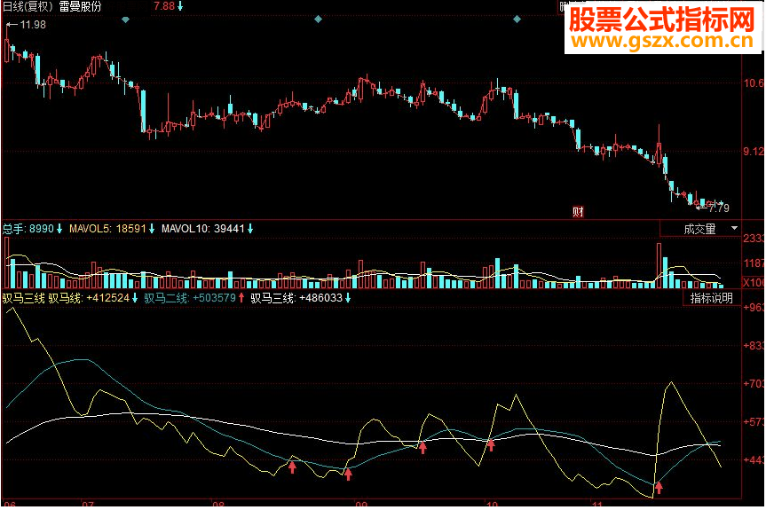Open the 成交里 indicator dropdown arrow
Viewport: 766px width, 510px height.
click(734, 228)
